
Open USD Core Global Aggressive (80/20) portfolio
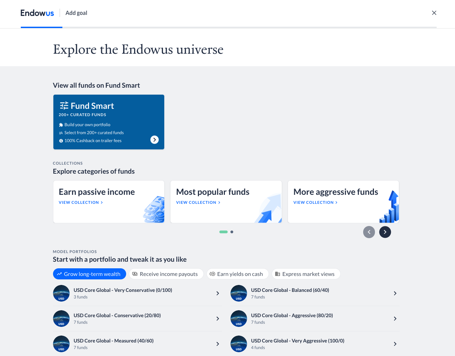pyautogui.click(x=315, y=319)
